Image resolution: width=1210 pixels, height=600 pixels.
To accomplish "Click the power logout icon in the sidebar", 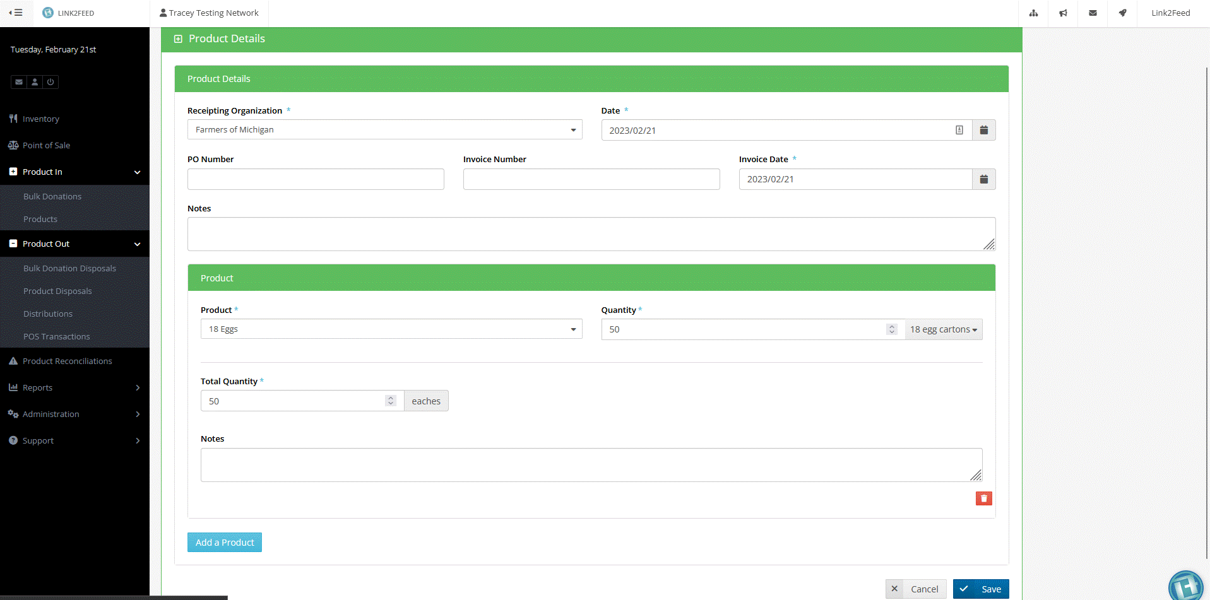I will tap(50, 82).
